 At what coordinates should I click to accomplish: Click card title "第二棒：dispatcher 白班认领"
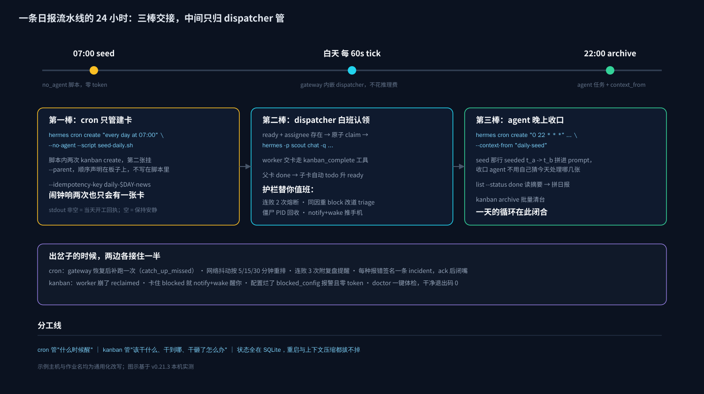coord(316,120)
